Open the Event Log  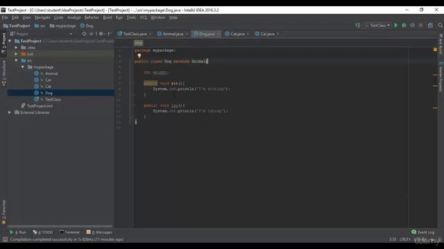[422, 232]
